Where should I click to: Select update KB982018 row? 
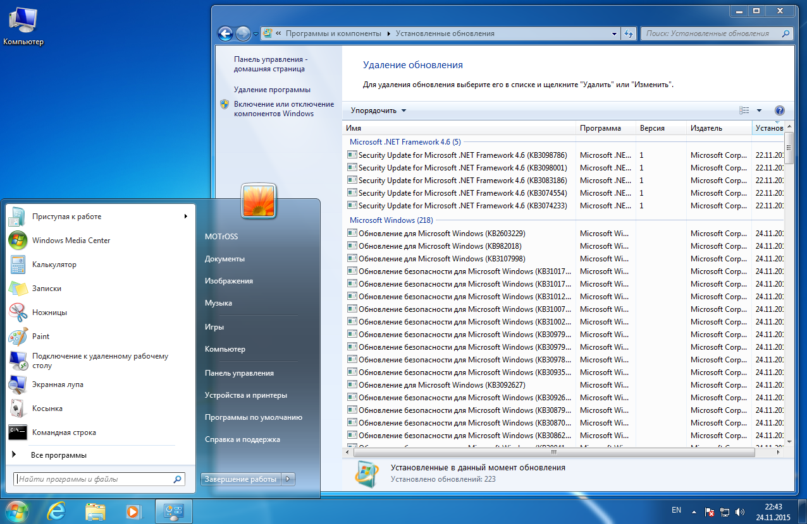(566, 246)
